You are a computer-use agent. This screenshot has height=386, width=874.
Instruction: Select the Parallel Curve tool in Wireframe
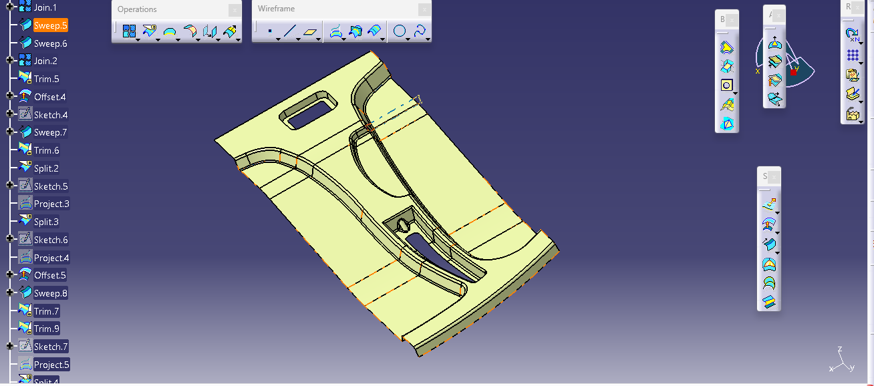pyautogui.click(x=376, y=31)
